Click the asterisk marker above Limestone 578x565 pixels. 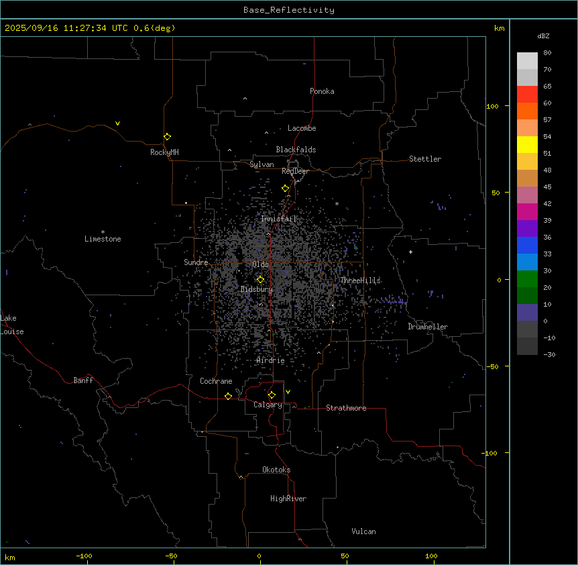(x=103, y=232)
